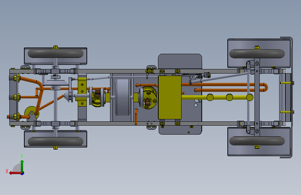Select yellow hub nut above upper small wheel
This screenshot has width=301, height=195.
point(56,47)
